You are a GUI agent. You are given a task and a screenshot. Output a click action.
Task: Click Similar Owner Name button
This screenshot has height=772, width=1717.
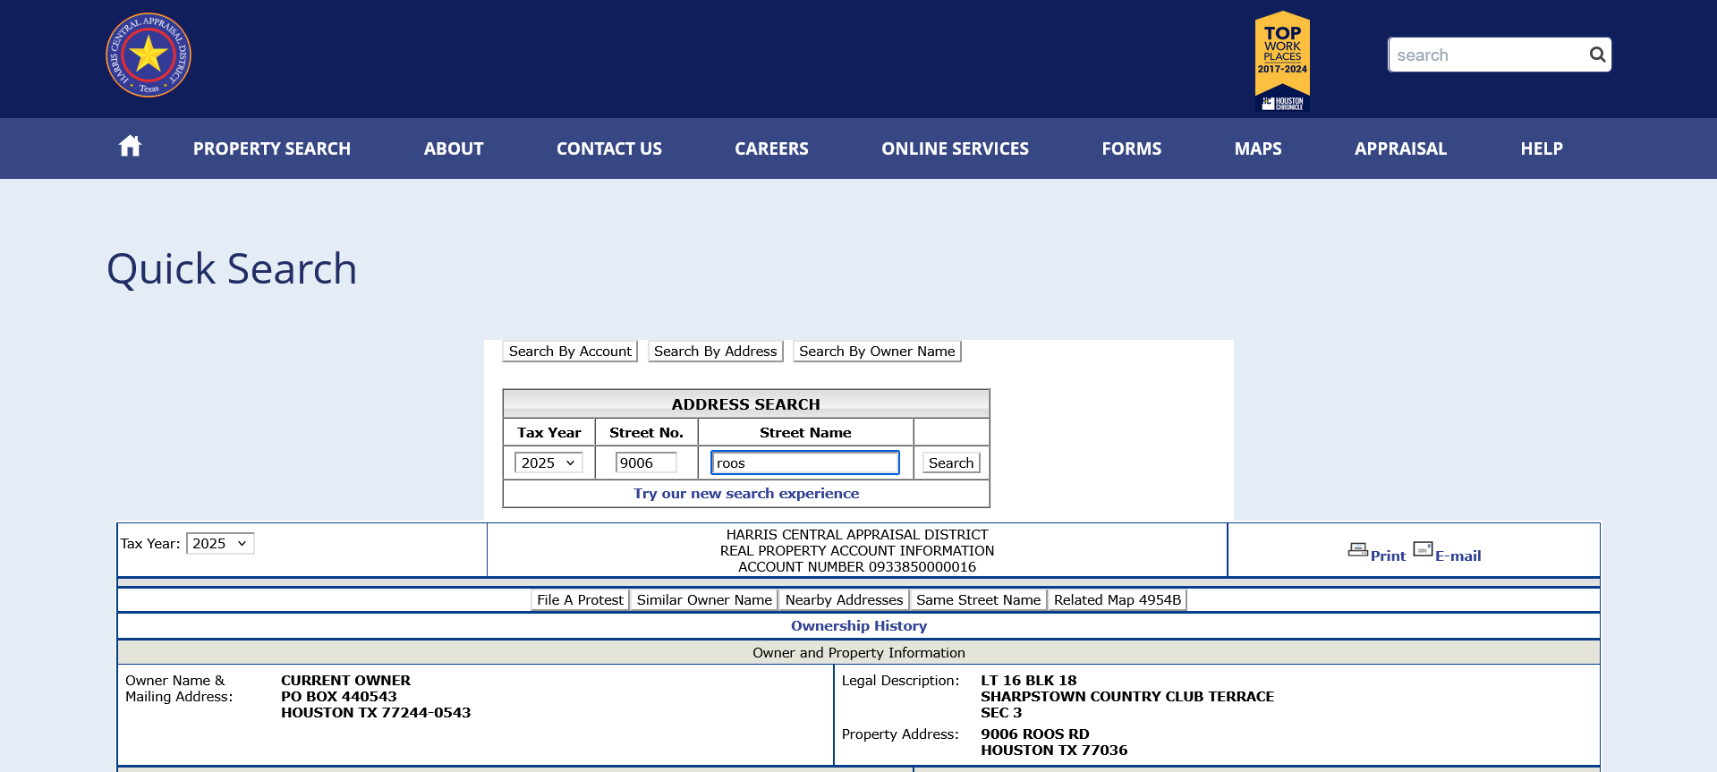tap(704, 600)
